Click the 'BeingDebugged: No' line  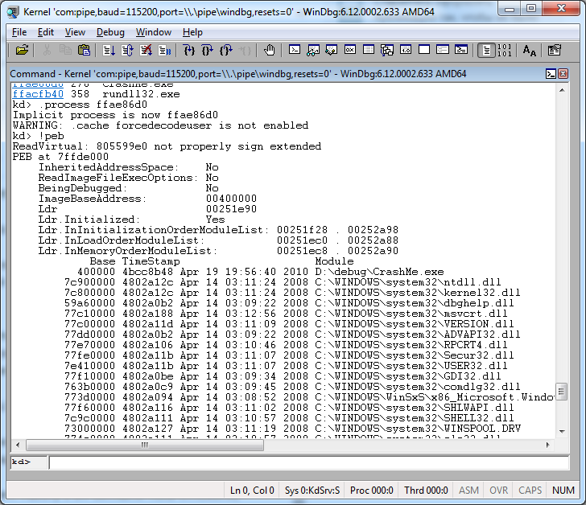129,188
